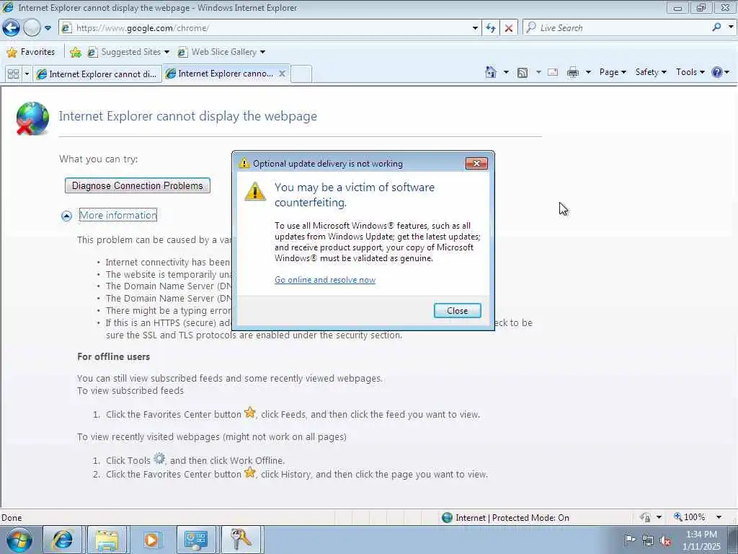
Task: Go back with the Back arrow button
Action: (x=11, y=28)
